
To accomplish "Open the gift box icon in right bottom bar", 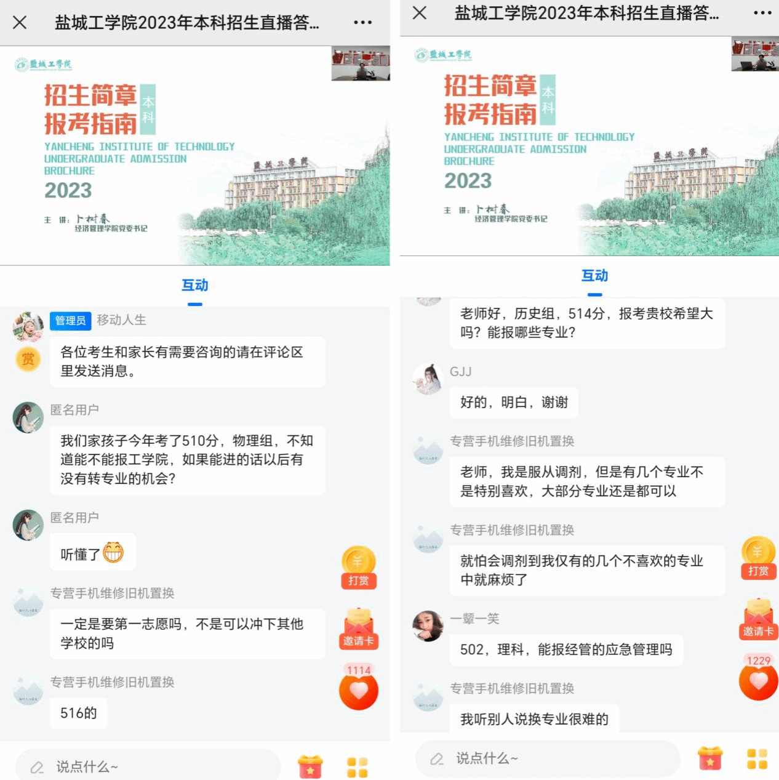I will 710,758.
